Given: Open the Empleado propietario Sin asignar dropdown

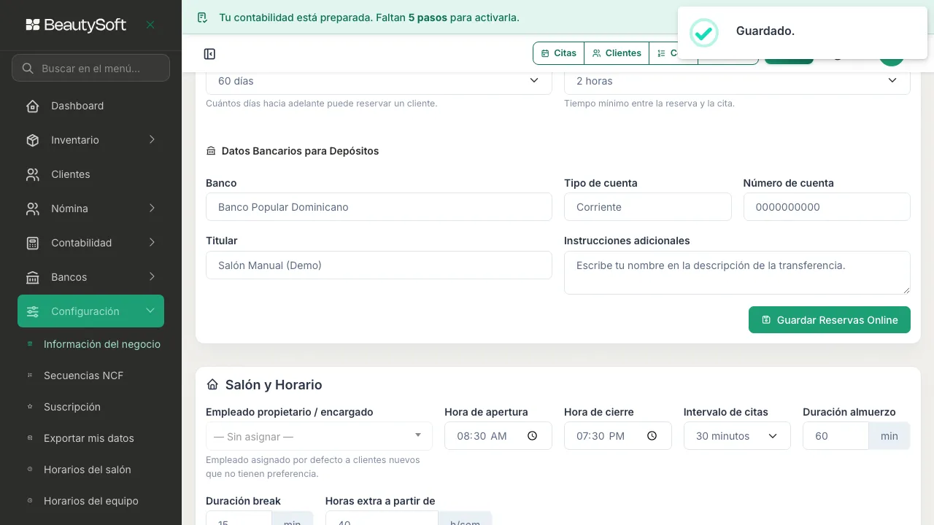Looking at the screenshot, I should (319, 436).
